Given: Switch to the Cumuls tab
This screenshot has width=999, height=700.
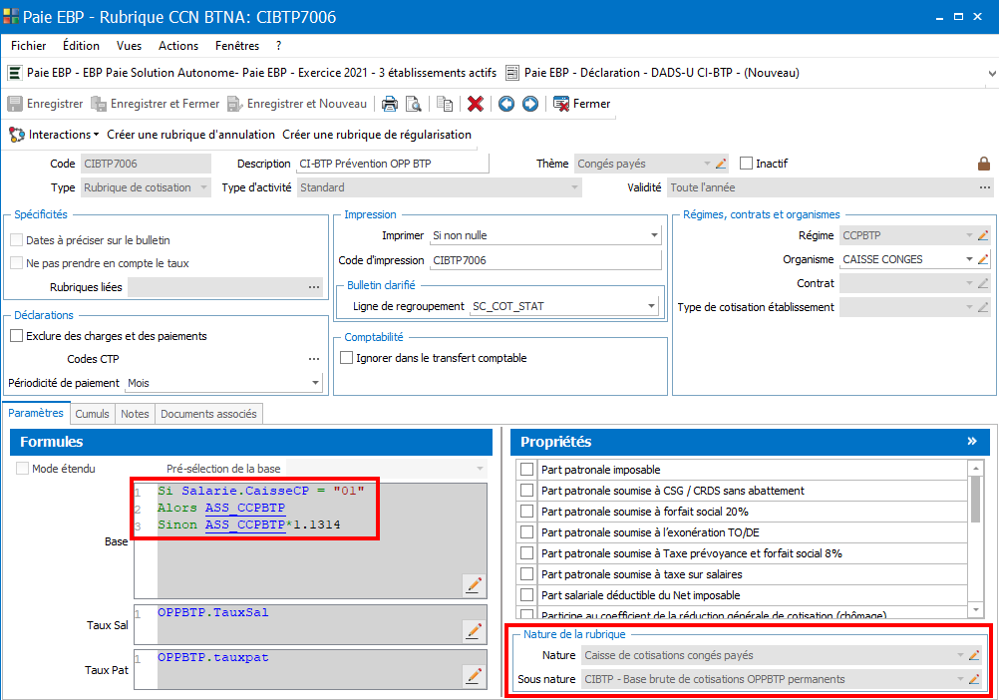Looking at the screenshot, I should [x=93, y=414].
